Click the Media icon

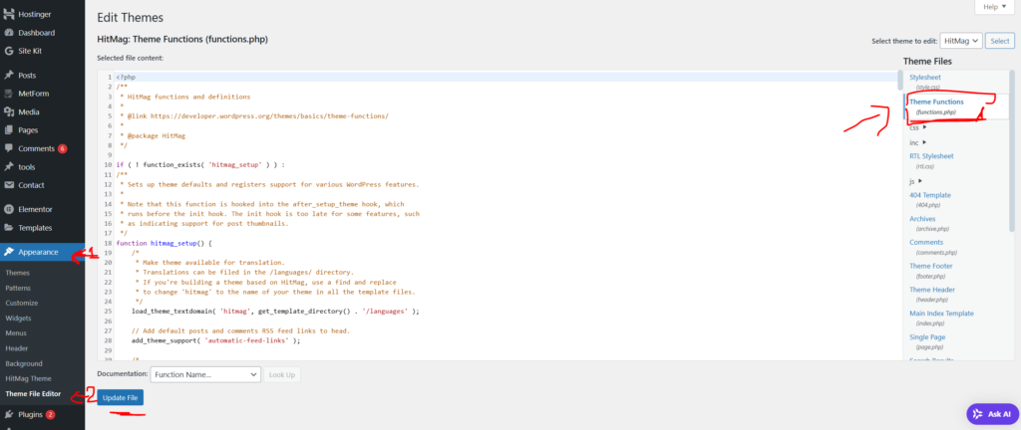click(9, 111)
